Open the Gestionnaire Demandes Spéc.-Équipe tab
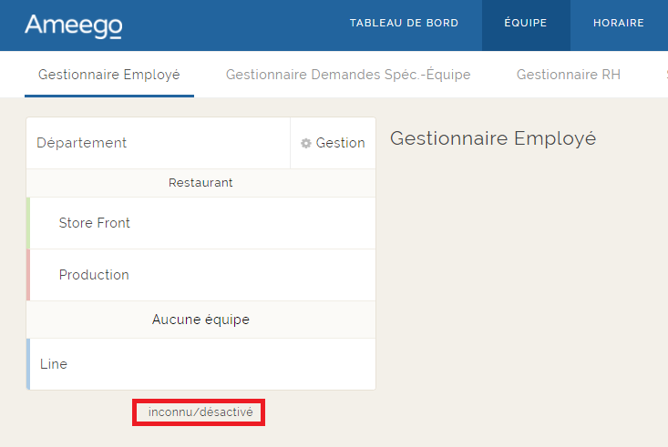The height and width of the screenshot is (447, 668). 348,75
